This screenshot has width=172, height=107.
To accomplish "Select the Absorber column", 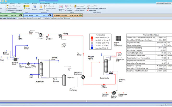I will [x=41, y=69].
